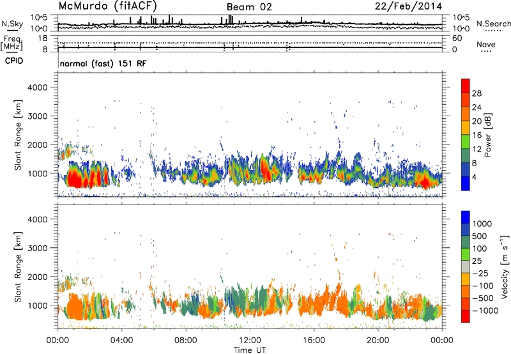Click the '-100' value on Velocity colorbar
The width and height of the screenshot is (511, 354).
(x=483, y=286)
